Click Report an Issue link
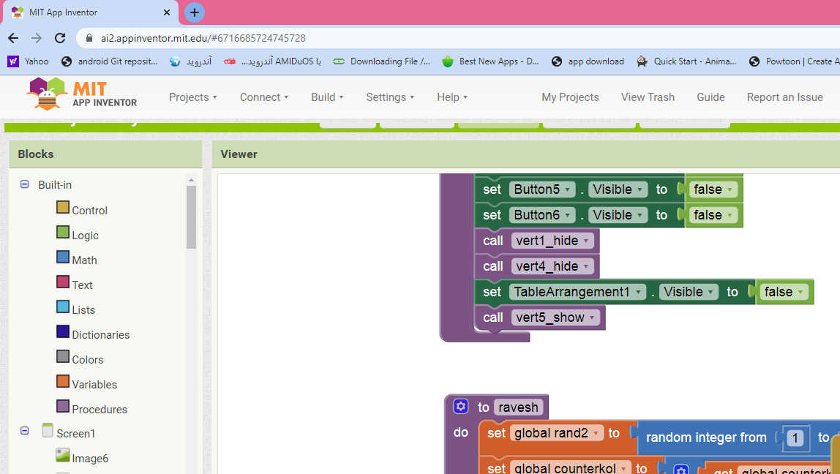The width and height of the screenshot is (840, 474). pos(784,97)
